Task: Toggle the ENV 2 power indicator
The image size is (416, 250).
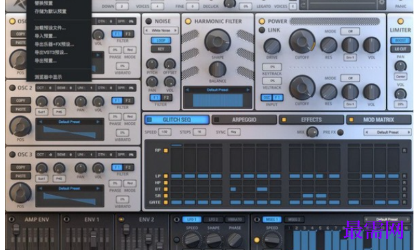Action: click(x=121, y=219)
